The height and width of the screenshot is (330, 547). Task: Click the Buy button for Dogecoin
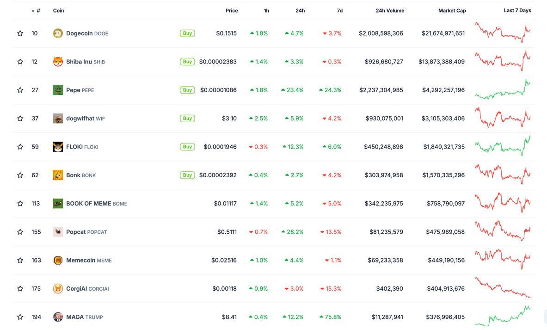[x=187, y=33]
